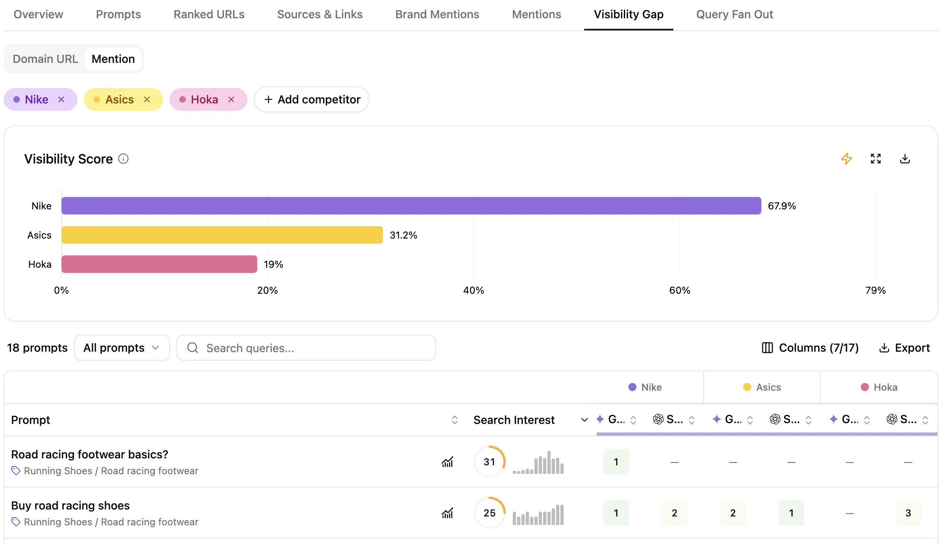Sort Nike ChatGPT column
This screenshot has height=544, width=948.
[x=692, y=420]
